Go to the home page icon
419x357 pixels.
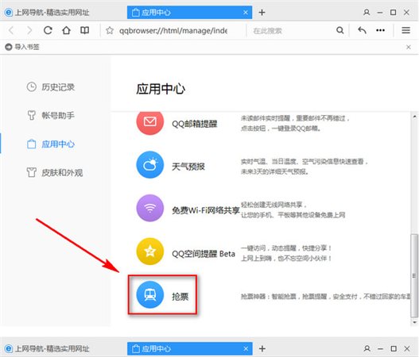point(66,30)
